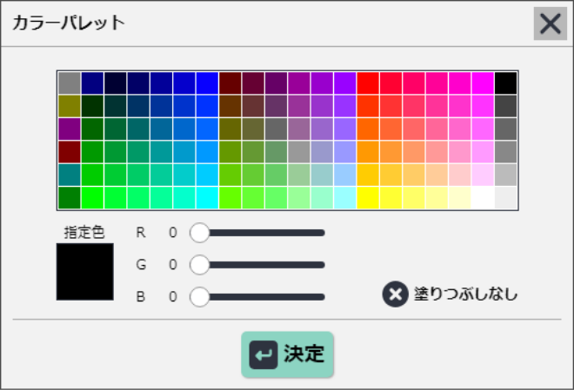The height and width of the screenshot is (390, 574).
Task: Click the 決定 confirm button
Action: click(287, 354)
